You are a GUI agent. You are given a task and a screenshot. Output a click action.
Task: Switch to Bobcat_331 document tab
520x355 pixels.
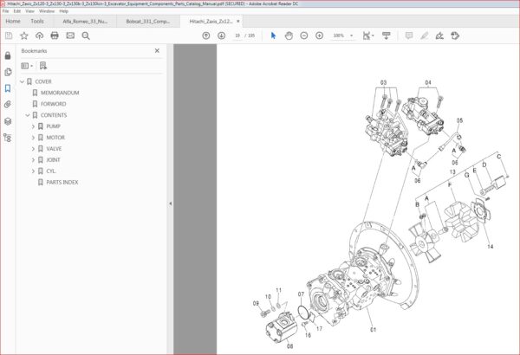coord(148,22)
